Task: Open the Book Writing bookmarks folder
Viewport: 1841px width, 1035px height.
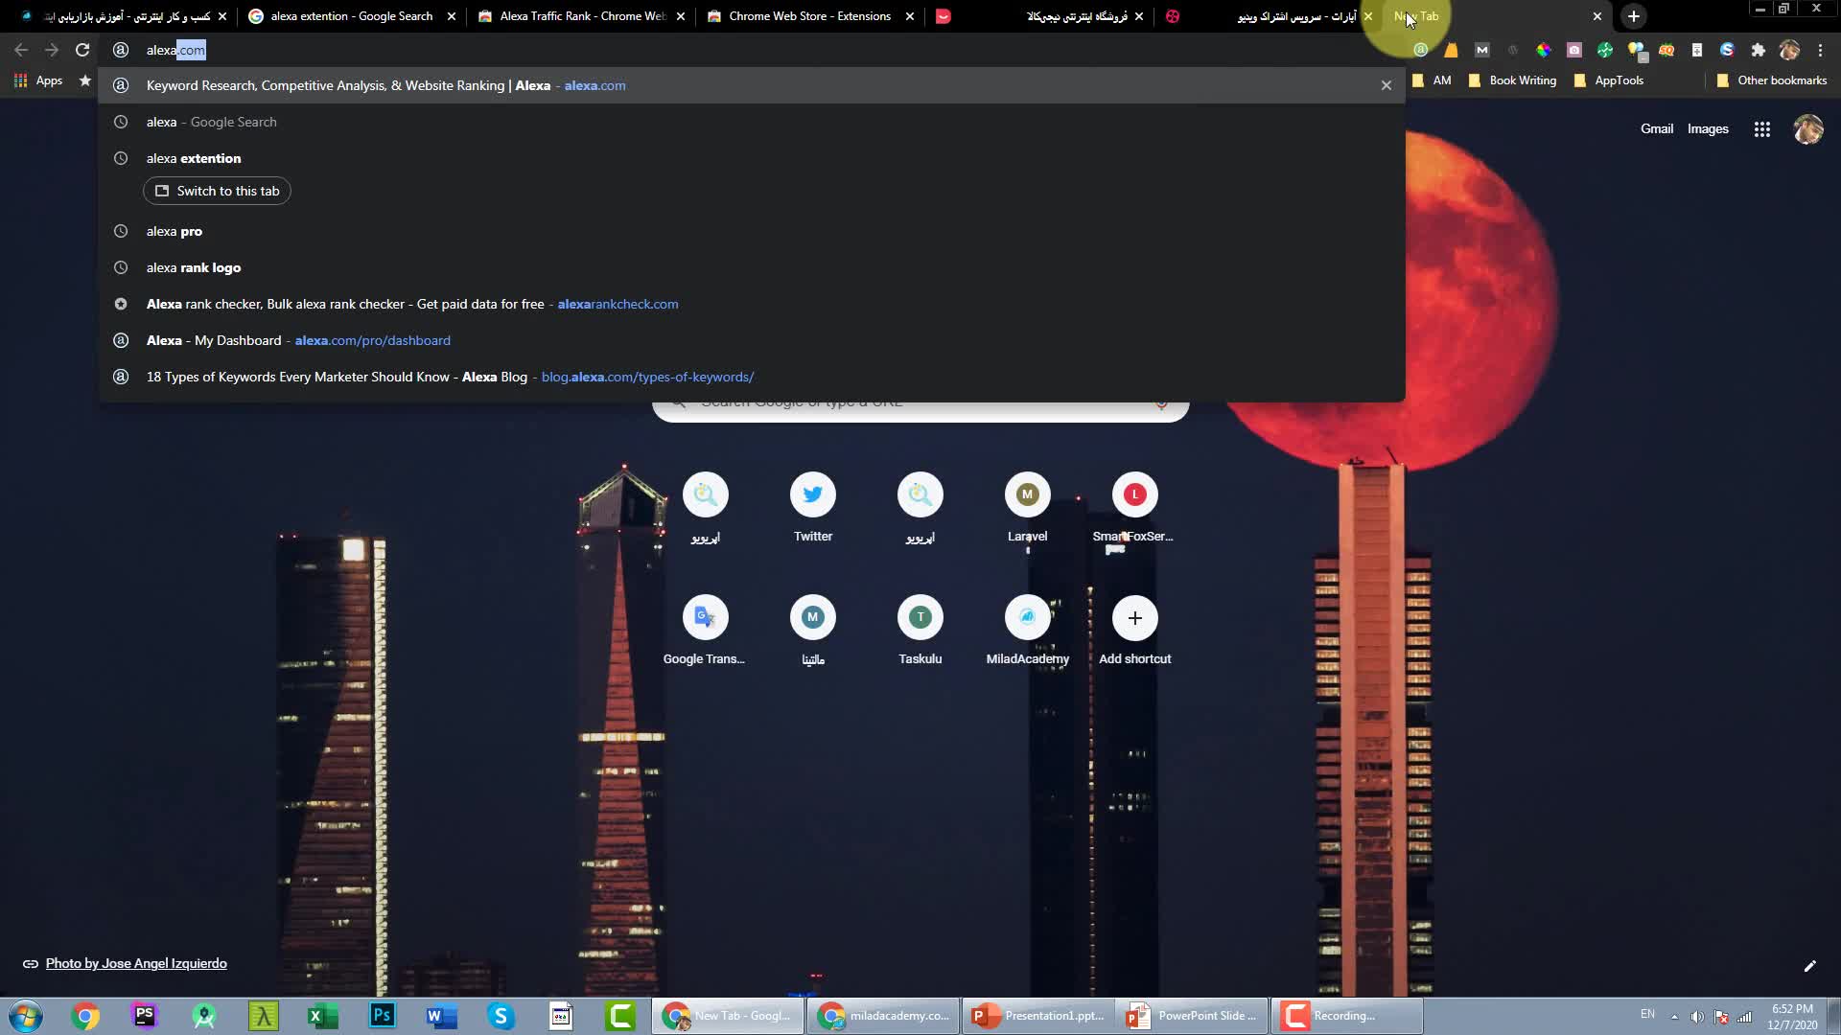Action: pyautogui.click(x=1512, y=80)
